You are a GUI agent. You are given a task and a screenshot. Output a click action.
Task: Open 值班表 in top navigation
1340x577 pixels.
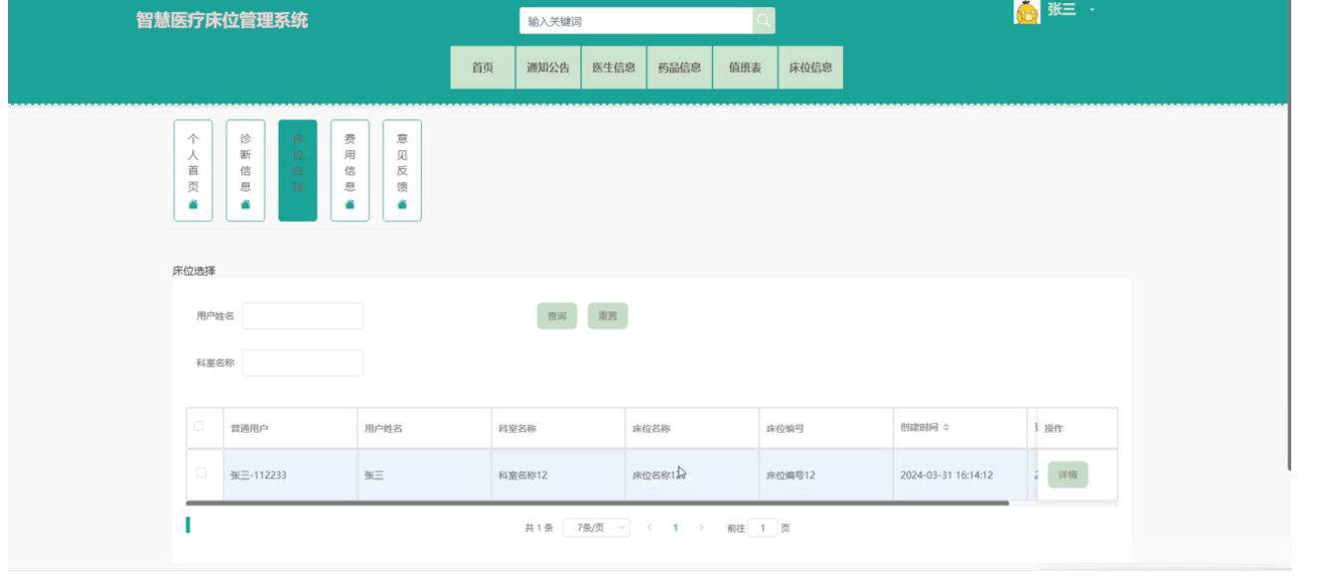[x=745, y=68]
